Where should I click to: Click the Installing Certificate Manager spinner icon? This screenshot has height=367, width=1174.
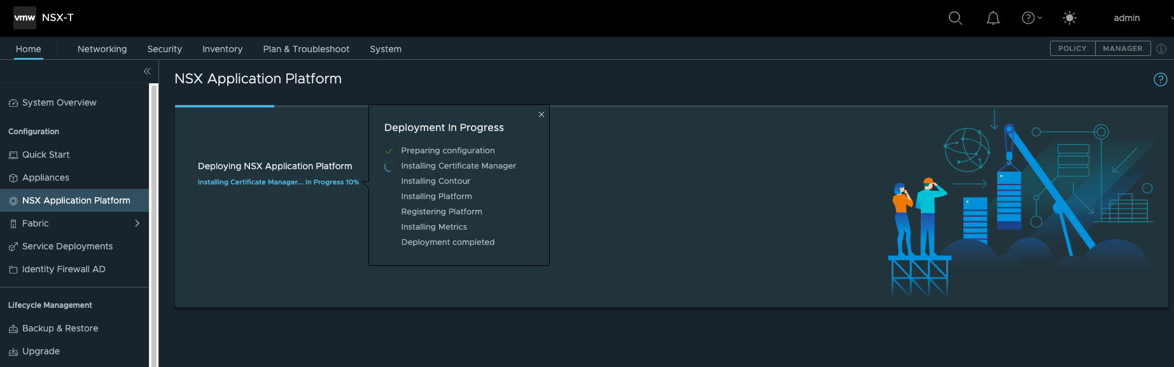(389, 167)
